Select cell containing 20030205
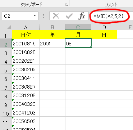Image resolution: width=133 pixels, height=130 pixels. click(x=26, y=69)
